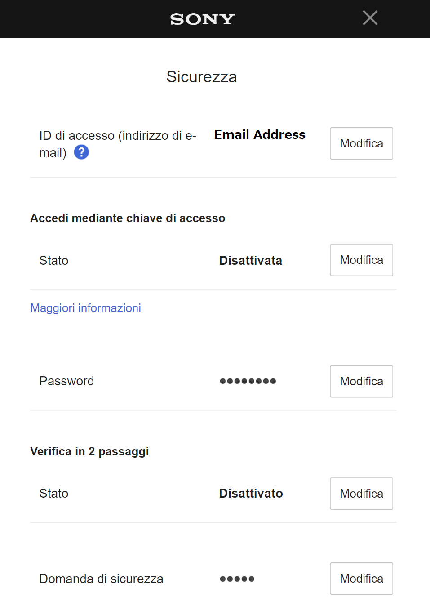Open the help tooltip for ID di accesso
Screen dimensions: 430x601
[x=81, y=152]
